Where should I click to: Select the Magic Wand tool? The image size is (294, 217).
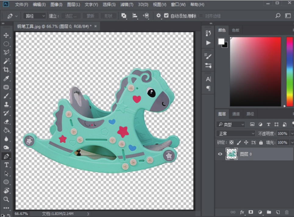point(6,61)
